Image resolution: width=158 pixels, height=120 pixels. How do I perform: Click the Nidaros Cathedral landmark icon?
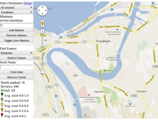point(107,59)
